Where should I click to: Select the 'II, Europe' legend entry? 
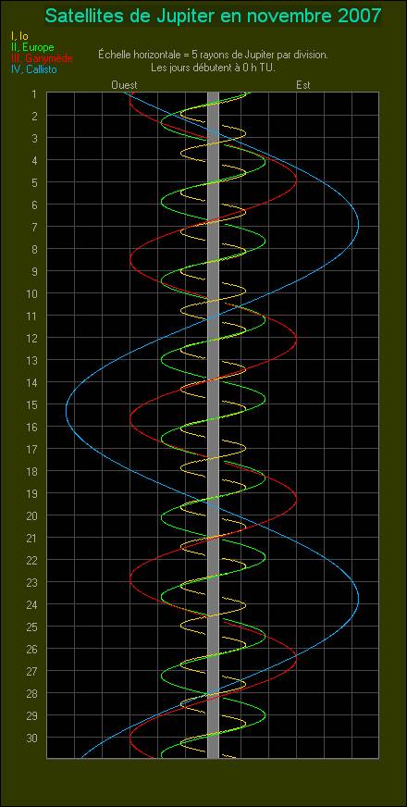pyautogui.click(x=31, y=47)
